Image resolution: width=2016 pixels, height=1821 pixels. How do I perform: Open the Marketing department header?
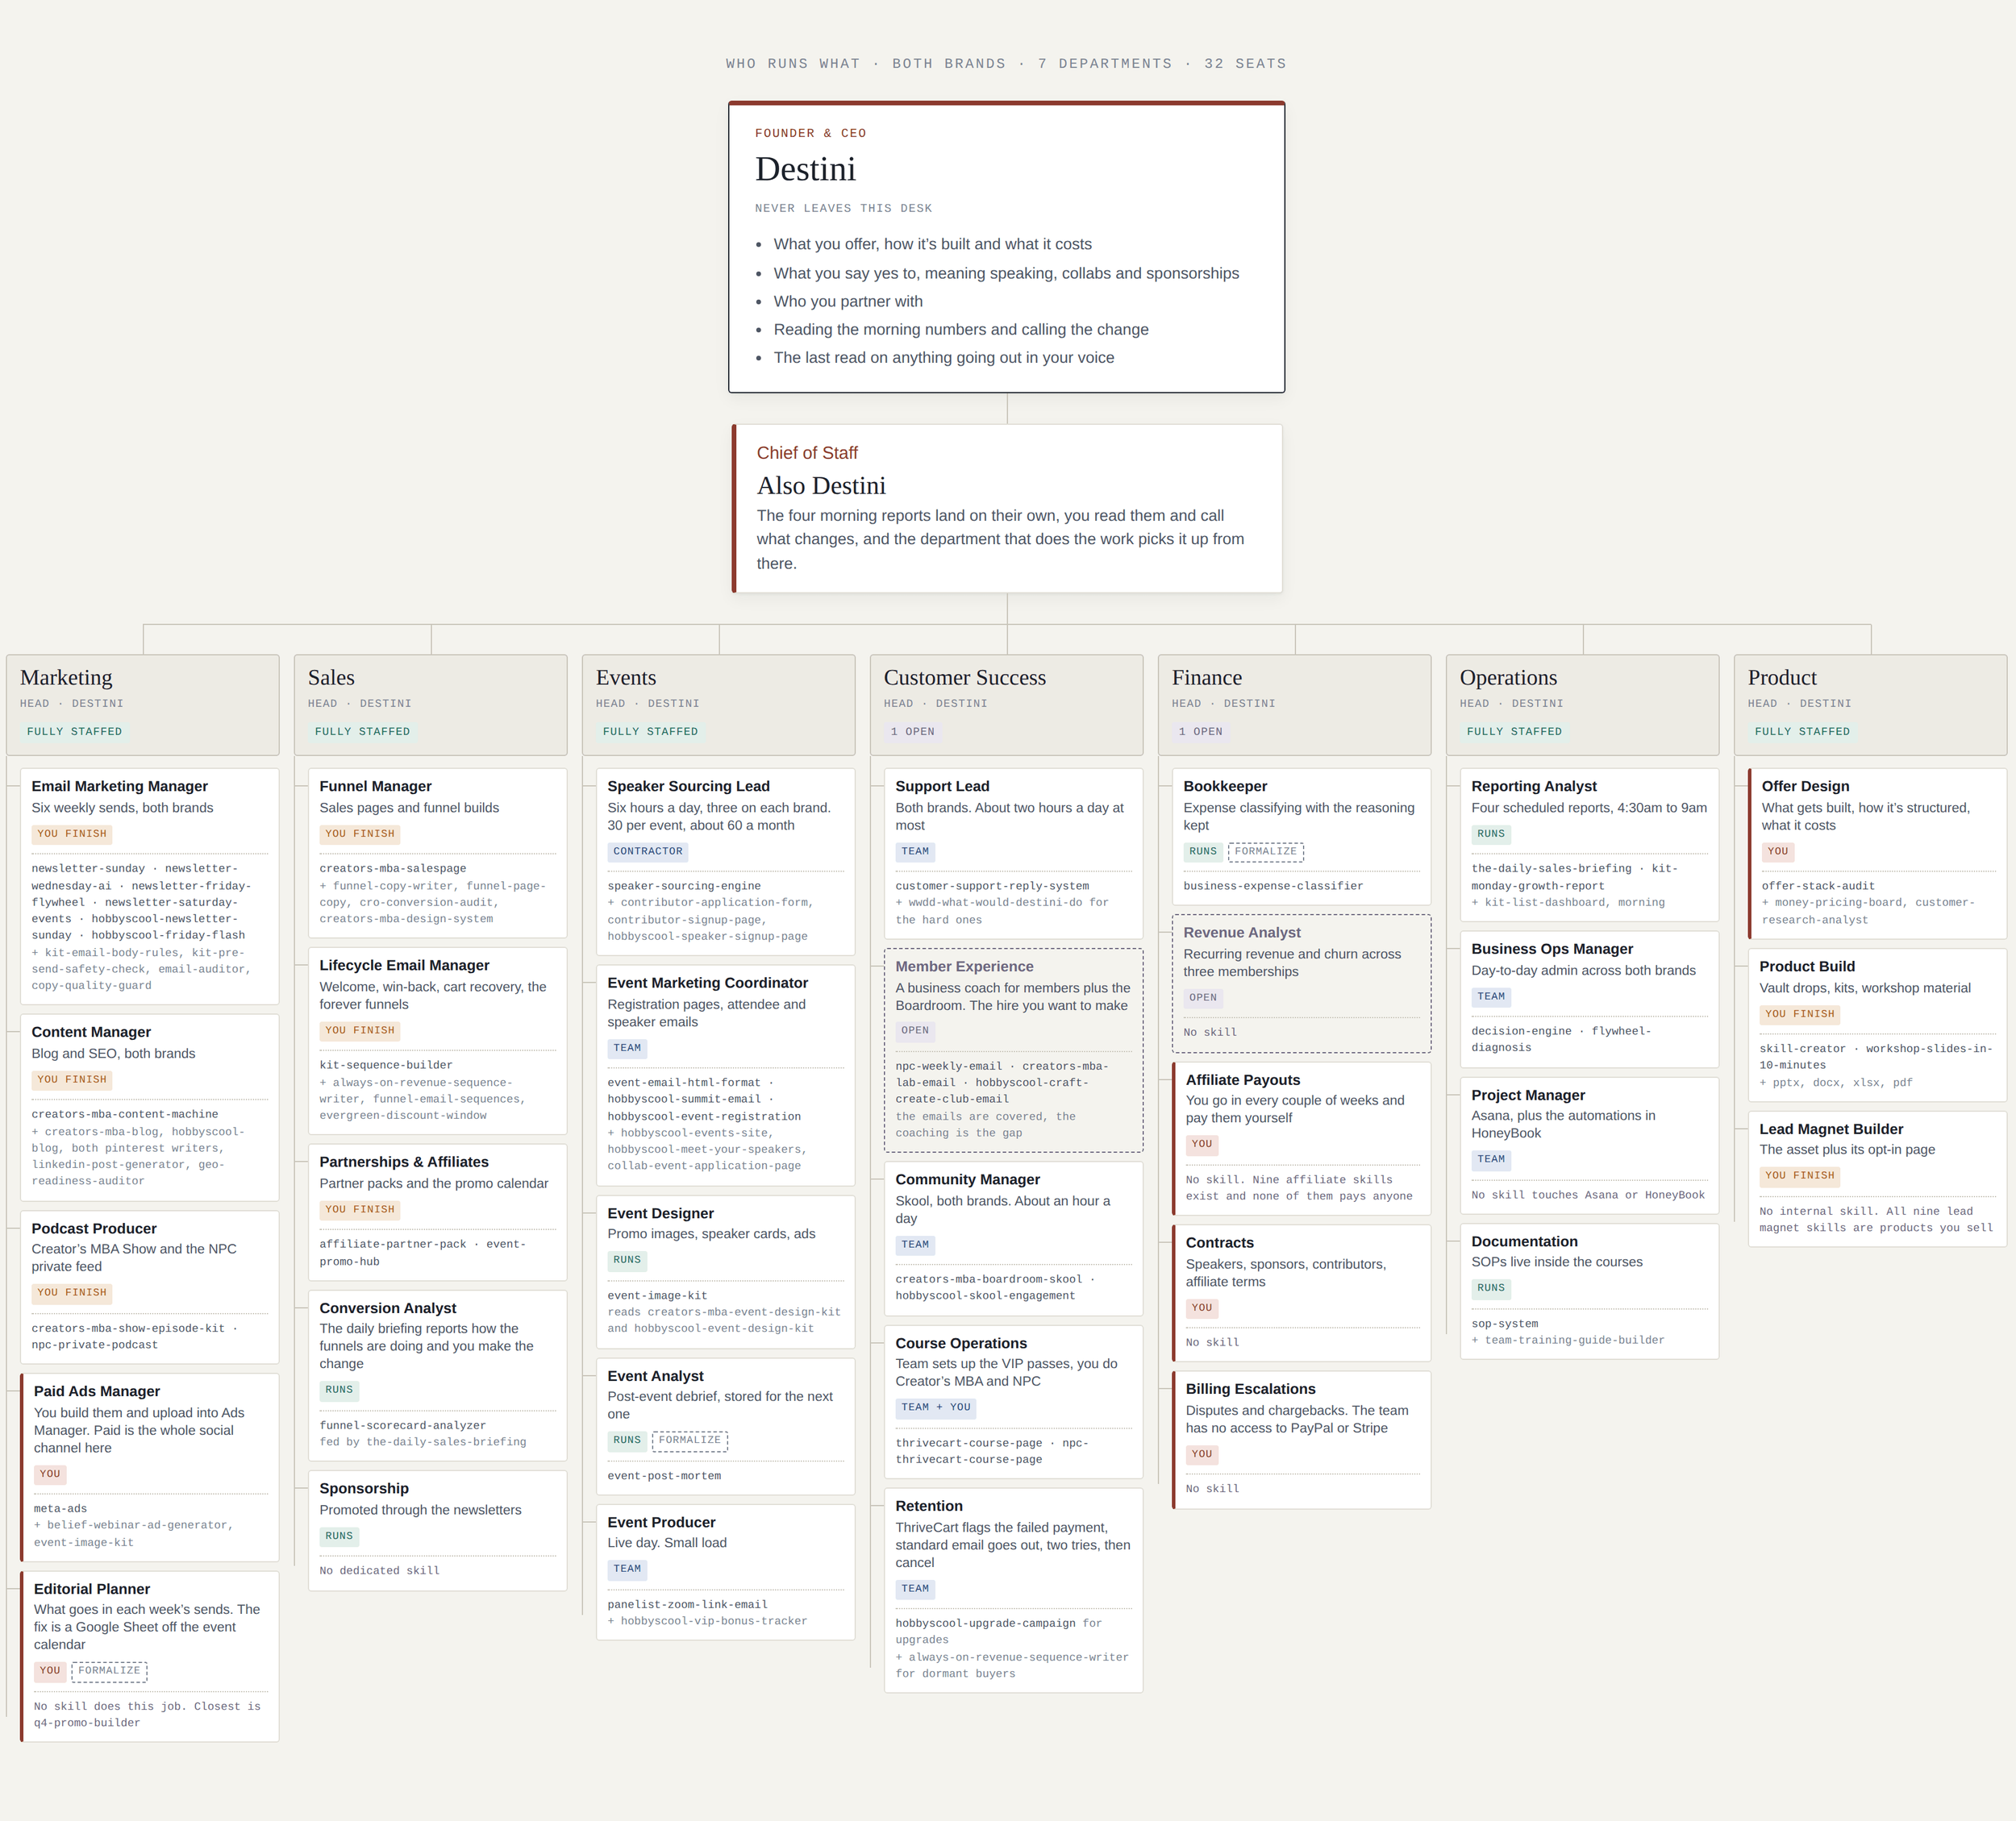click(143, 705)
